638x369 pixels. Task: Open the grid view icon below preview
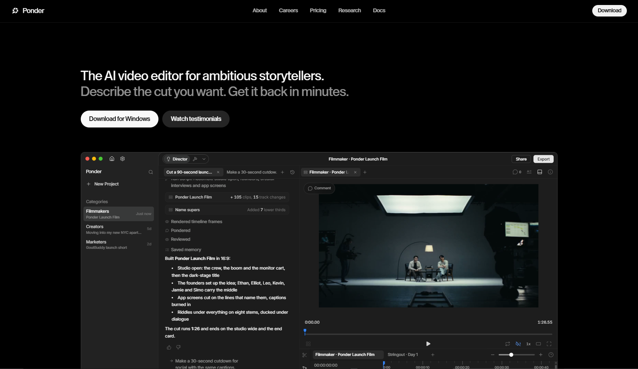click(x=308, y=344)
